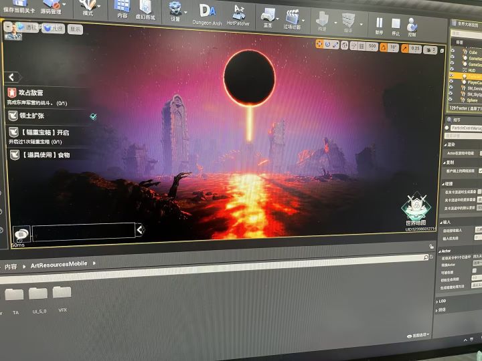Maximize or restore the viewport
The image size is (482, 361).
pos(442,51)
